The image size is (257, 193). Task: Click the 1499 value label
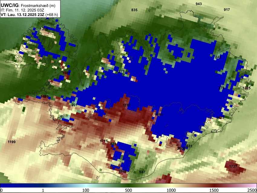44,97
